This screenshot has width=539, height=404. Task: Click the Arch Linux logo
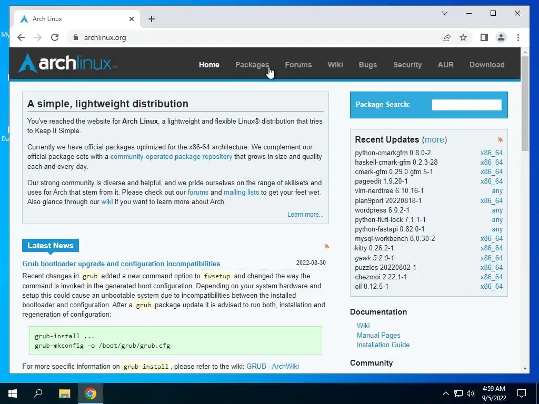click(x=68, y=63)
